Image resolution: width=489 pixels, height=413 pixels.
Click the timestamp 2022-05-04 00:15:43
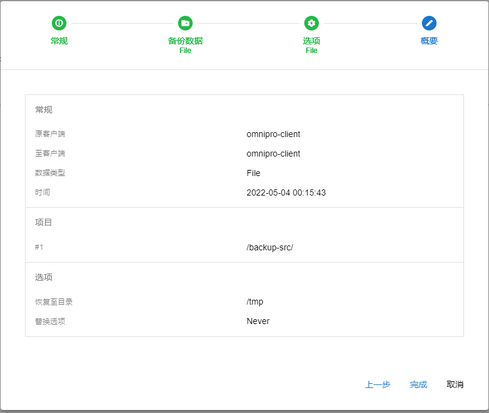tap(286, 192)
